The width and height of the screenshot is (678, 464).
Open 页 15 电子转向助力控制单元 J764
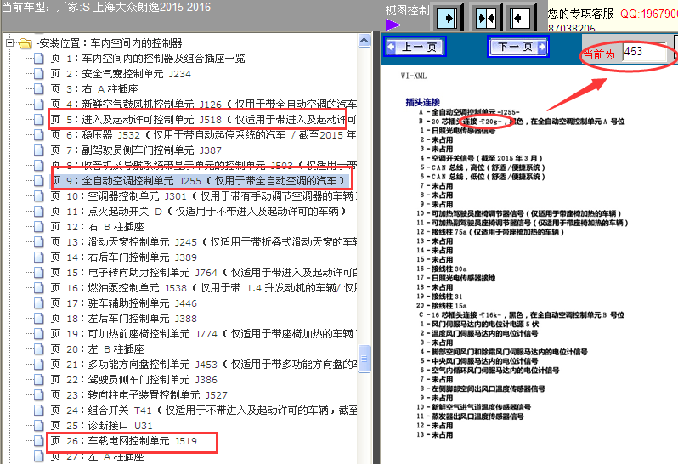pos(203,273)
